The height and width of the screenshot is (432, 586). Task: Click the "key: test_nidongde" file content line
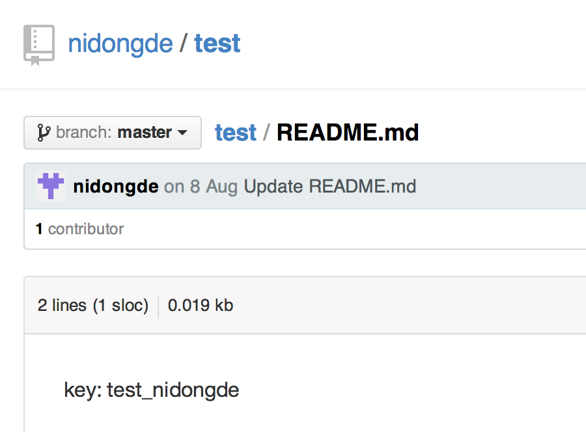(152, 390)
